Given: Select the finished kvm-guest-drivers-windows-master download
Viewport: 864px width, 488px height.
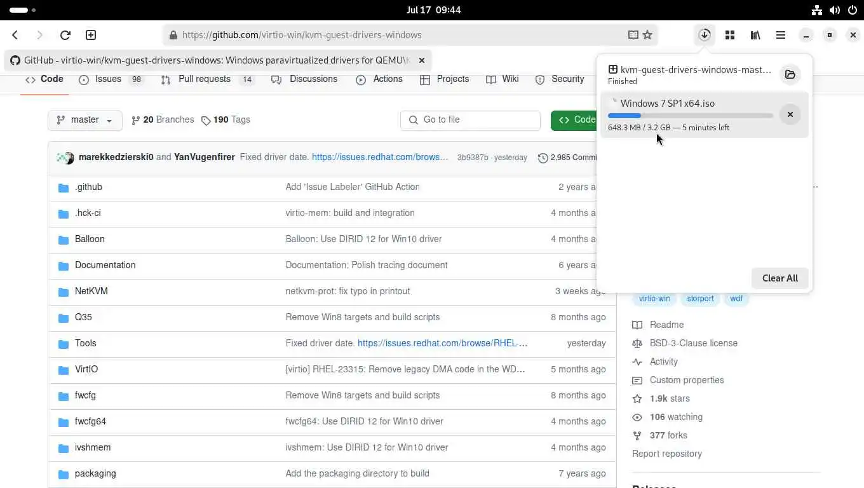Looking at the screenshot, I should (x=689, y=74).
